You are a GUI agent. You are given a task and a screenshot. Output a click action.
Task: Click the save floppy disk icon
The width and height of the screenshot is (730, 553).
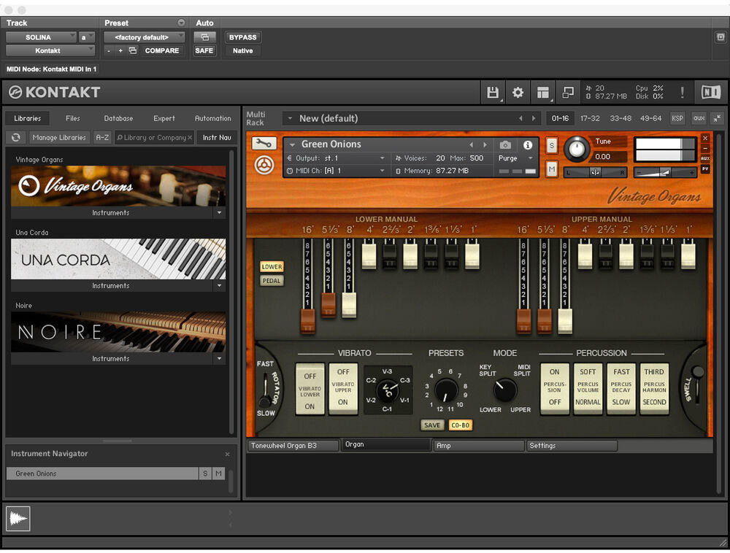pos(493,93)
